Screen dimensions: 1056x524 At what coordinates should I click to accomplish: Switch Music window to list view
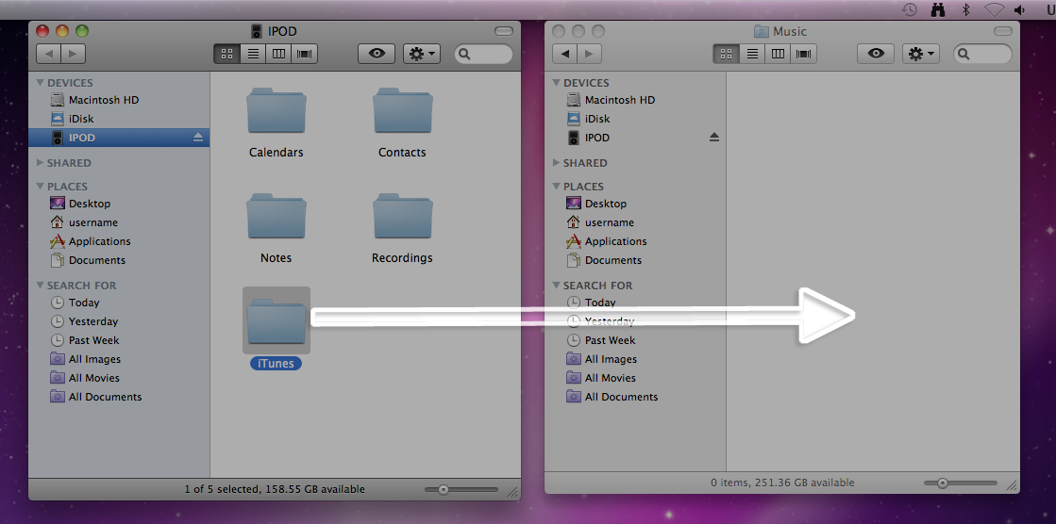pos(752,54)
